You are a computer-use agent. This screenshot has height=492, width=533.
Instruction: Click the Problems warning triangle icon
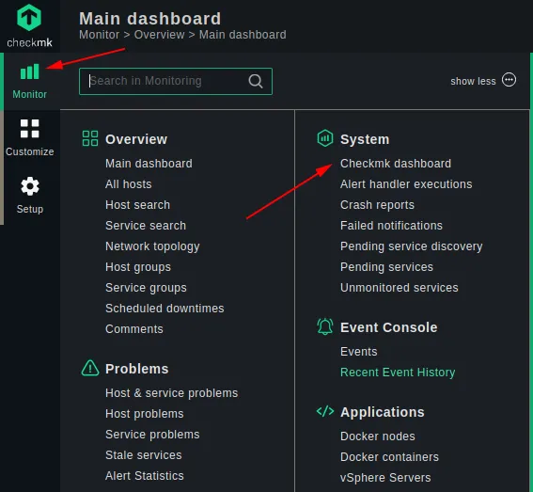click(x=90, y=368)
